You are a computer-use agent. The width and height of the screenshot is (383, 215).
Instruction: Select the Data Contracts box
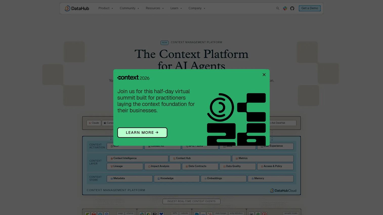tap(200, 166)
